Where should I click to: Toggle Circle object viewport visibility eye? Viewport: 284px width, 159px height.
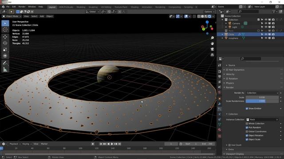point(266,34)
